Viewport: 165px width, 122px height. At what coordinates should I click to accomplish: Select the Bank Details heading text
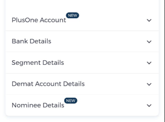pyautogui.click(x=31, y=41)
